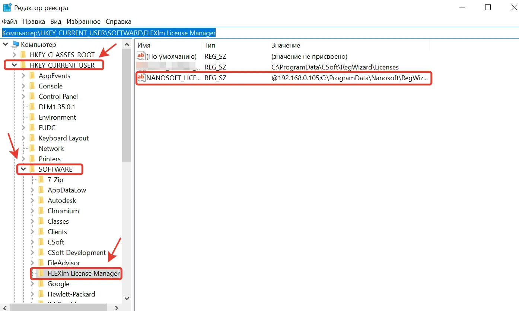Expand the Chromium key

tap(32, 211)
